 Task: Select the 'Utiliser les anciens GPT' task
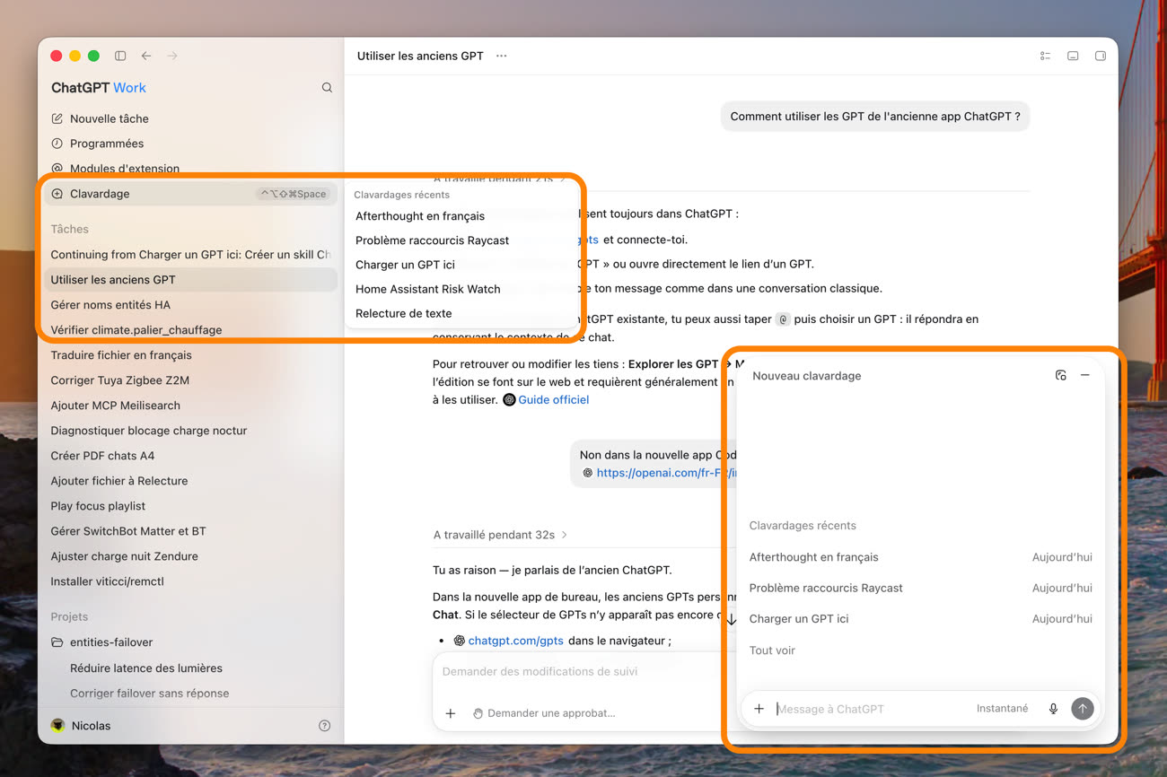tap(190, 280)
